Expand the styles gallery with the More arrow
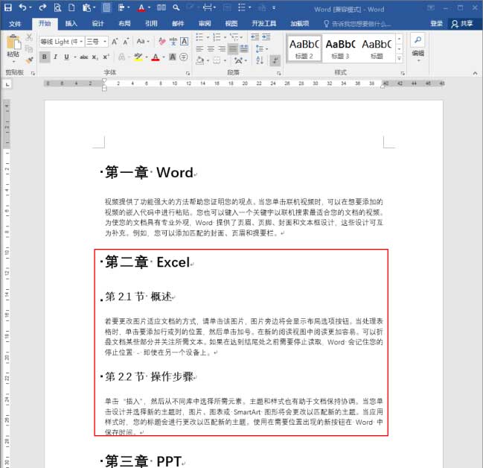Image resolution: width=483 pixels, height=468 pixels. coord(399,58)
